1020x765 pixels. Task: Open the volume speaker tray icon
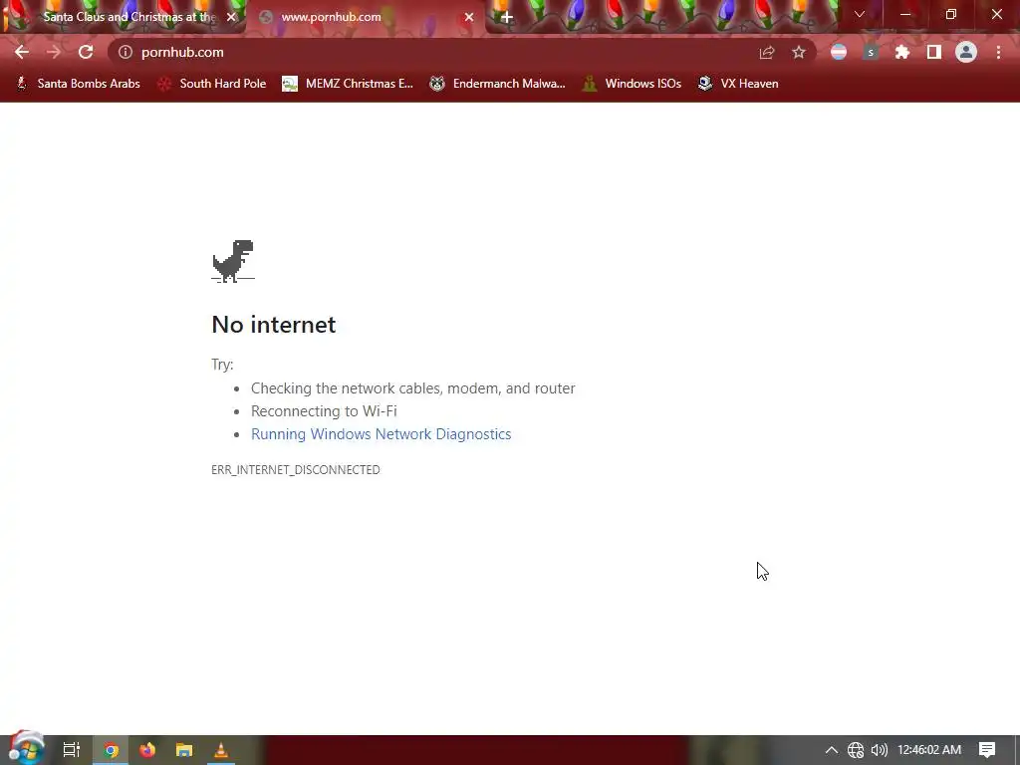tap(879, 750)
